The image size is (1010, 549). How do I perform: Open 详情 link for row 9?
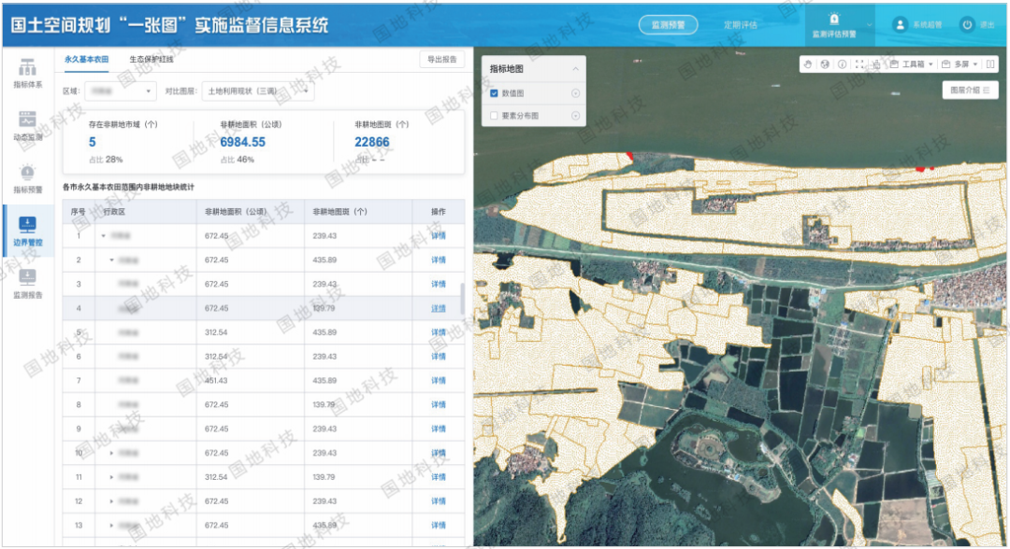pyautogui.click(x=439, y=429)
